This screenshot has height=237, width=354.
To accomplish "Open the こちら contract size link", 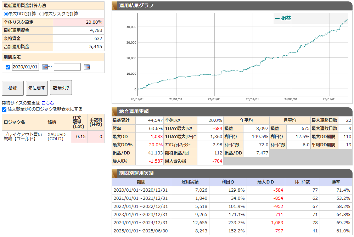I will click(x=47, y=103).
